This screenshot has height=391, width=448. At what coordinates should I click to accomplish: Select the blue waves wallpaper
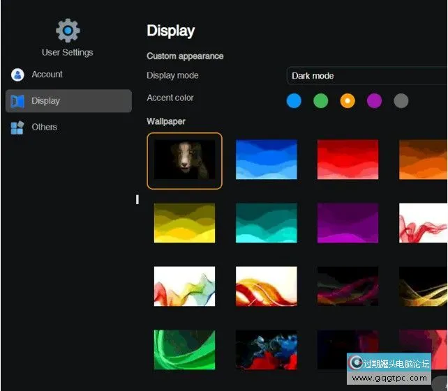(266, 160)
